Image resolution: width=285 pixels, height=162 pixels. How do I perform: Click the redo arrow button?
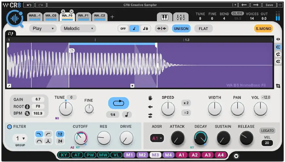[x=41, y=5]
